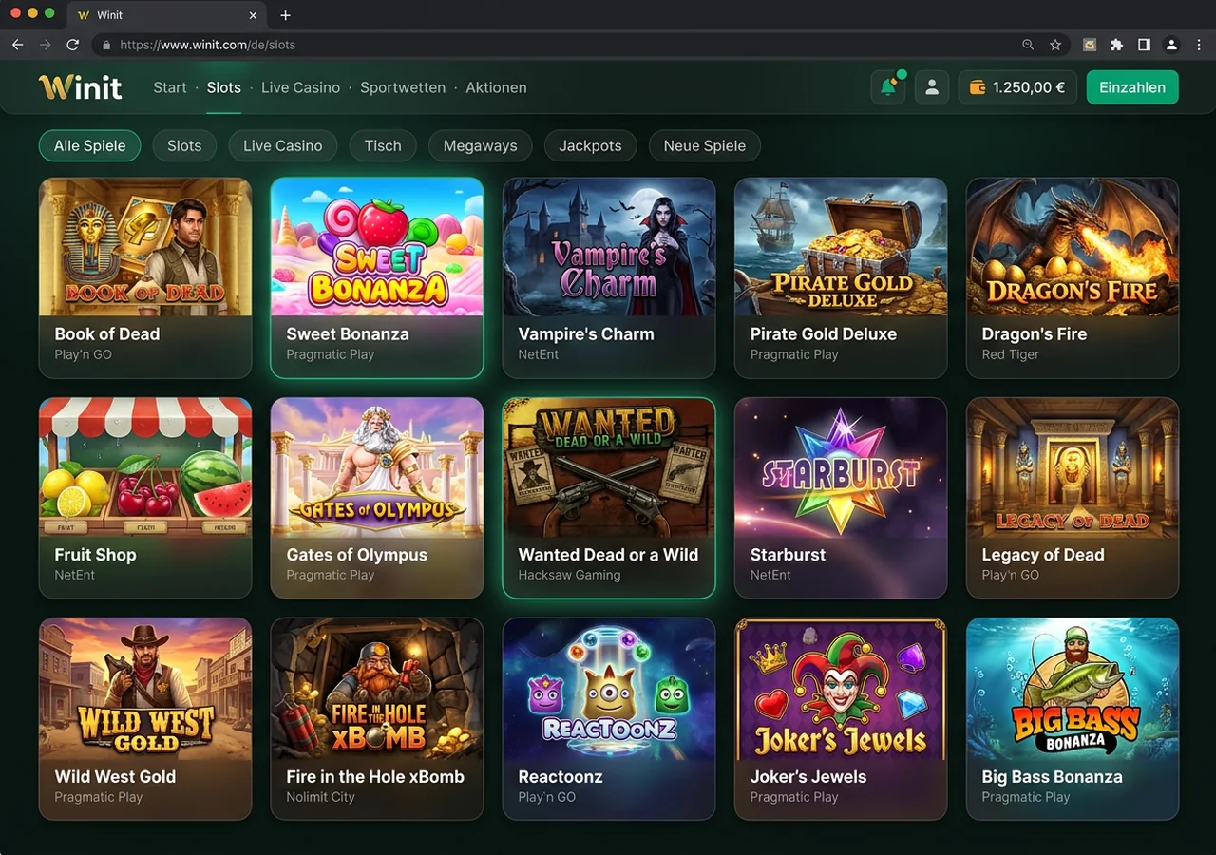Filter games by Megaways

481,145
